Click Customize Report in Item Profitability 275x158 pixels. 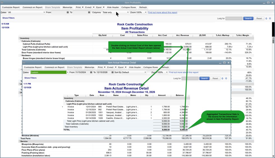[11, 7]
